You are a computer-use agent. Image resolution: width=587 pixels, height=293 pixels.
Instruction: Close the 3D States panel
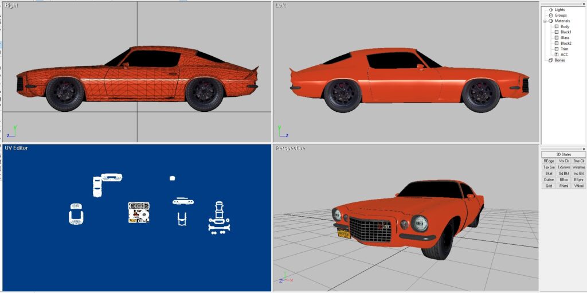click(584, 149)
